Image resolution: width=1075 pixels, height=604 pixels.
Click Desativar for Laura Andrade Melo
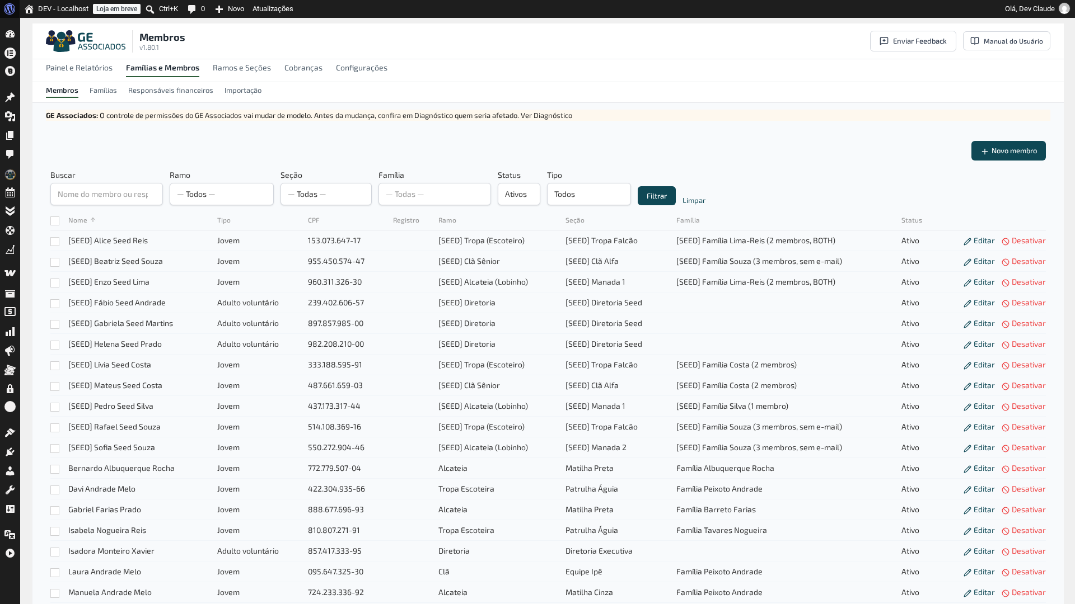pyautogui.click(x=1023, y=572)
